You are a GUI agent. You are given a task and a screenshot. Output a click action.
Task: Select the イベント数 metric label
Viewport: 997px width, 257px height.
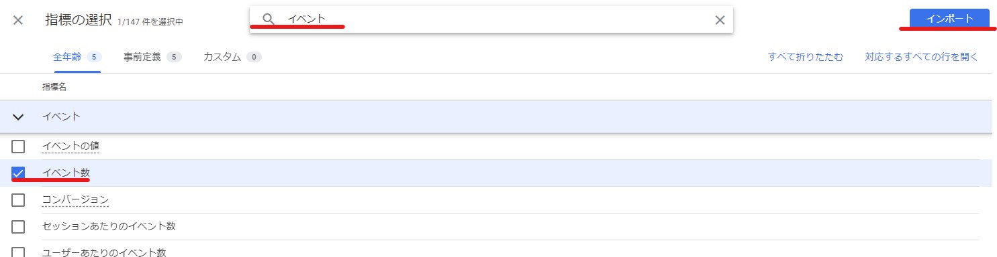pos(66,173)
